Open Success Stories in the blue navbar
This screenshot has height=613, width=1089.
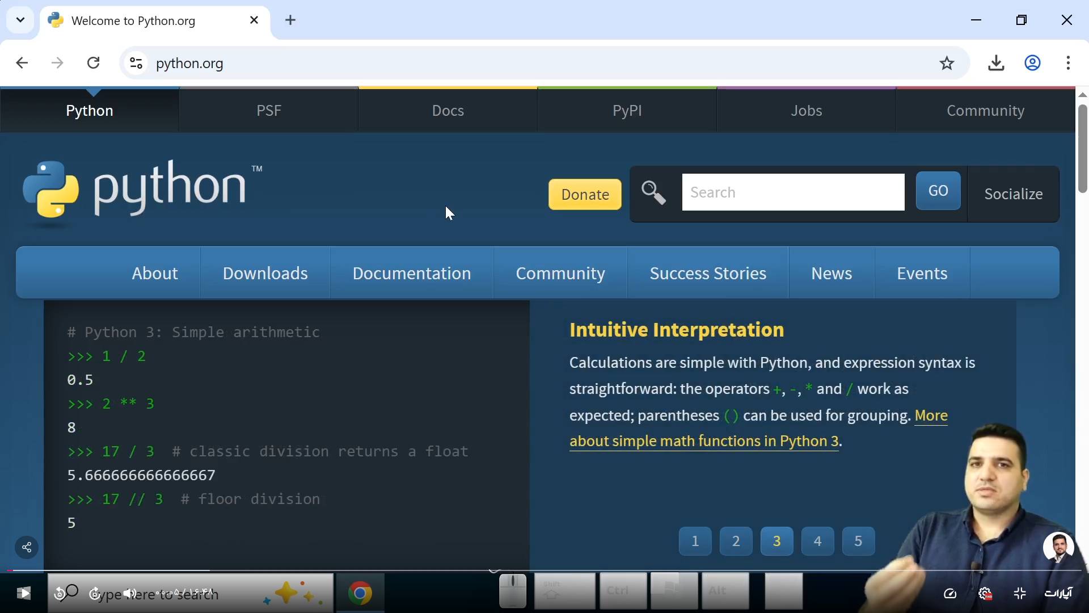tap(708, 274)
